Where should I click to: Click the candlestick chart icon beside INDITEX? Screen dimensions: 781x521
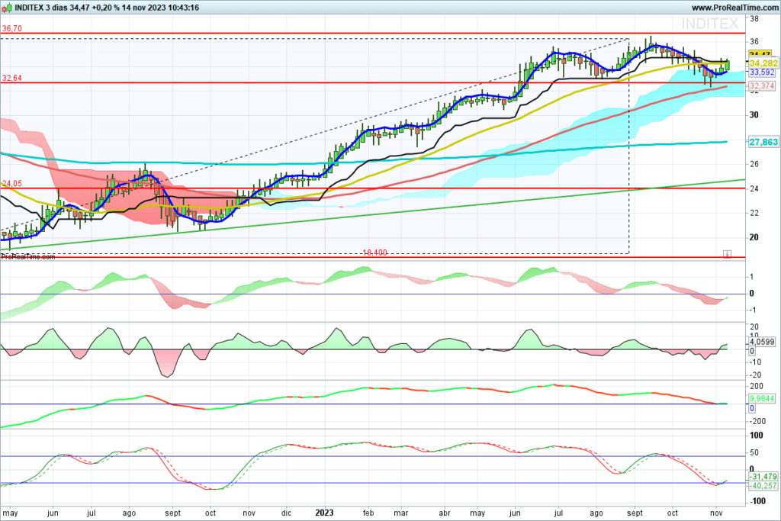click(6, 8)
